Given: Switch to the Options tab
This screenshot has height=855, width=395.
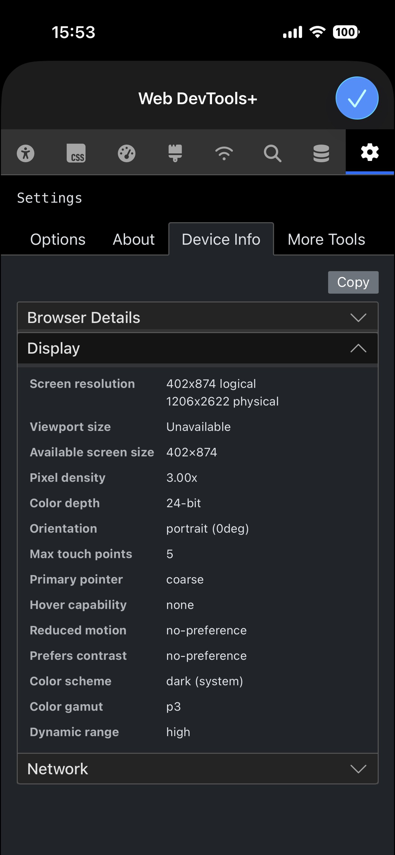Looking at the screenshot, I should 57,239.
